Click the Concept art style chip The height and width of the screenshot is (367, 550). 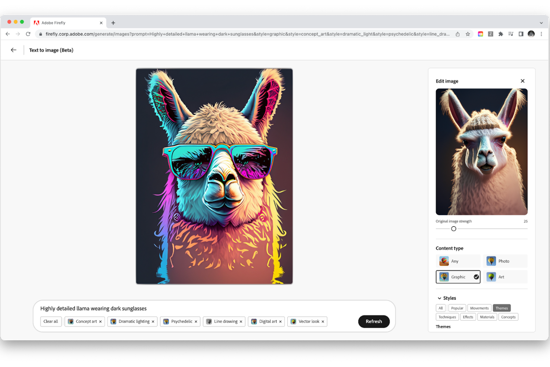85,322
